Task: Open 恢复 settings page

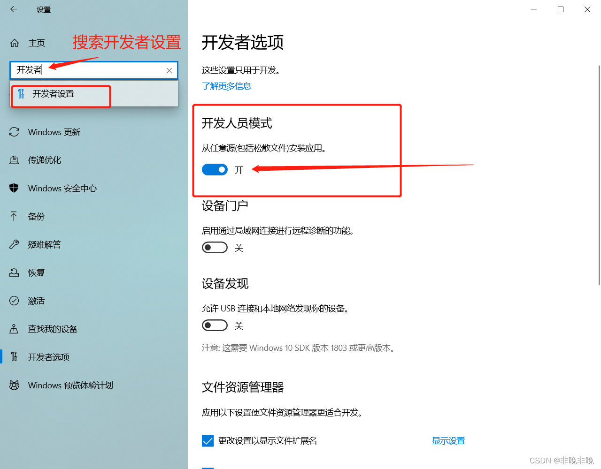Action: point(37,273)
